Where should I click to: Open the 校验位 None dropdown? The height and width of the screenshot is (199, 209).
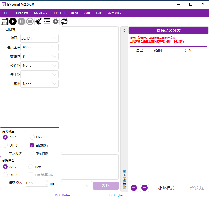[39, 66]
